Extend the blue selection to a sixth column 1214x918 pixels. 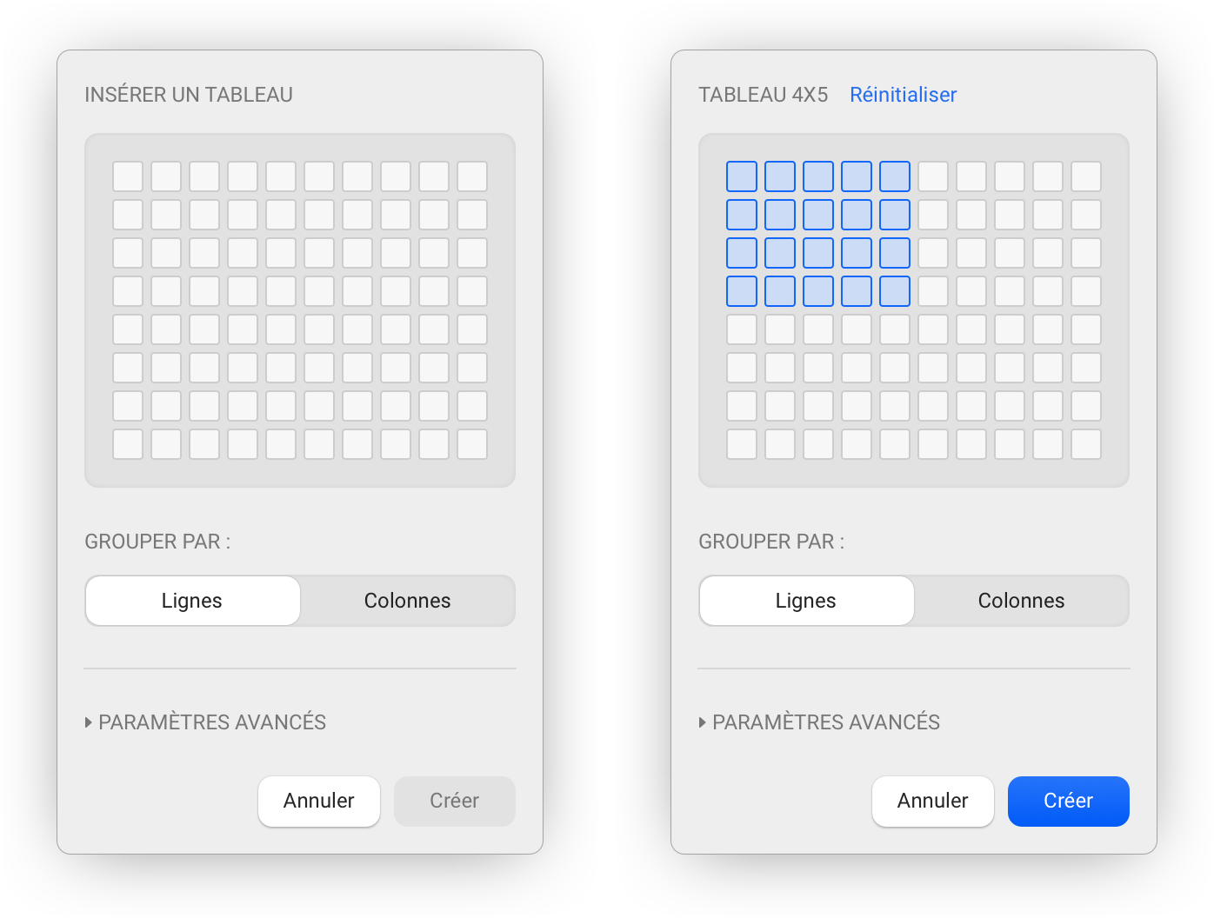(x=932, y=290)
